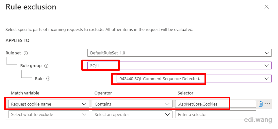This screenshot has height=129, width=278.
Task: Click the .AspNetCore.Cookies selector field
Action: coord(216,104)
